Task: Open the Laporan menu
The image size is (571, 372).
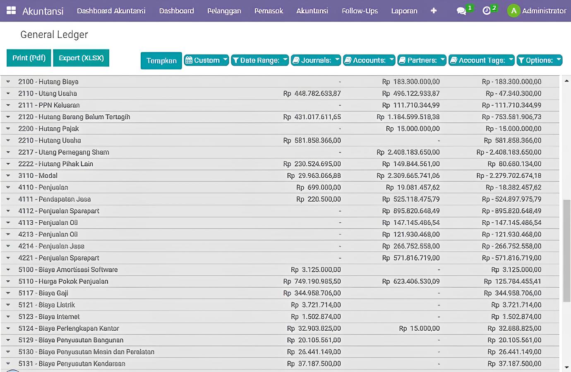Action: click(x=404, y=11)
